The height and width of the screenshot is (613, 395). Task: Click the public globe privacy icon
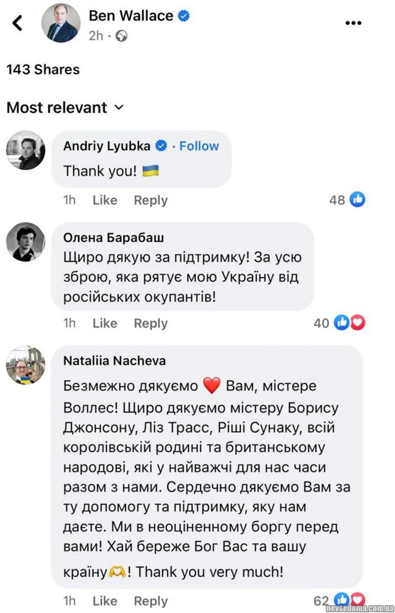[x=122, y=36]
